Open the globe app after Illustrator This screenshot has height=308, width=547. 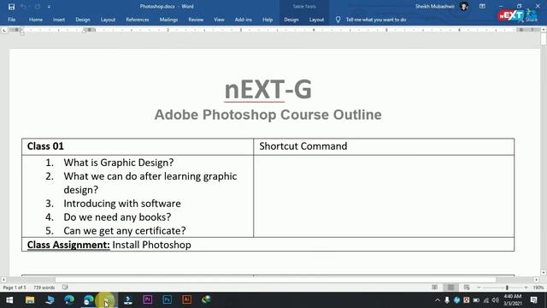[x=206, y=300]
